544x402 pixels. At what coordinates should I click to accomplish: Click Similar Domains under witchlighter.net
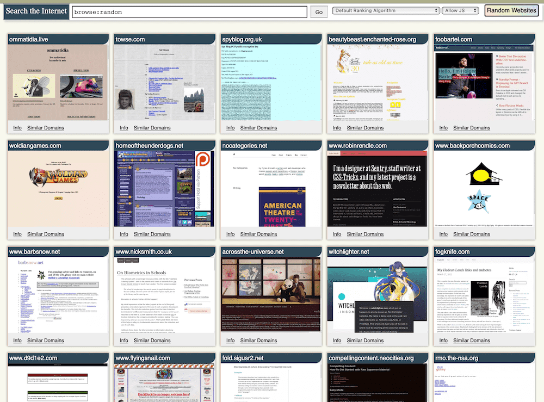click(x=365, y=341)
